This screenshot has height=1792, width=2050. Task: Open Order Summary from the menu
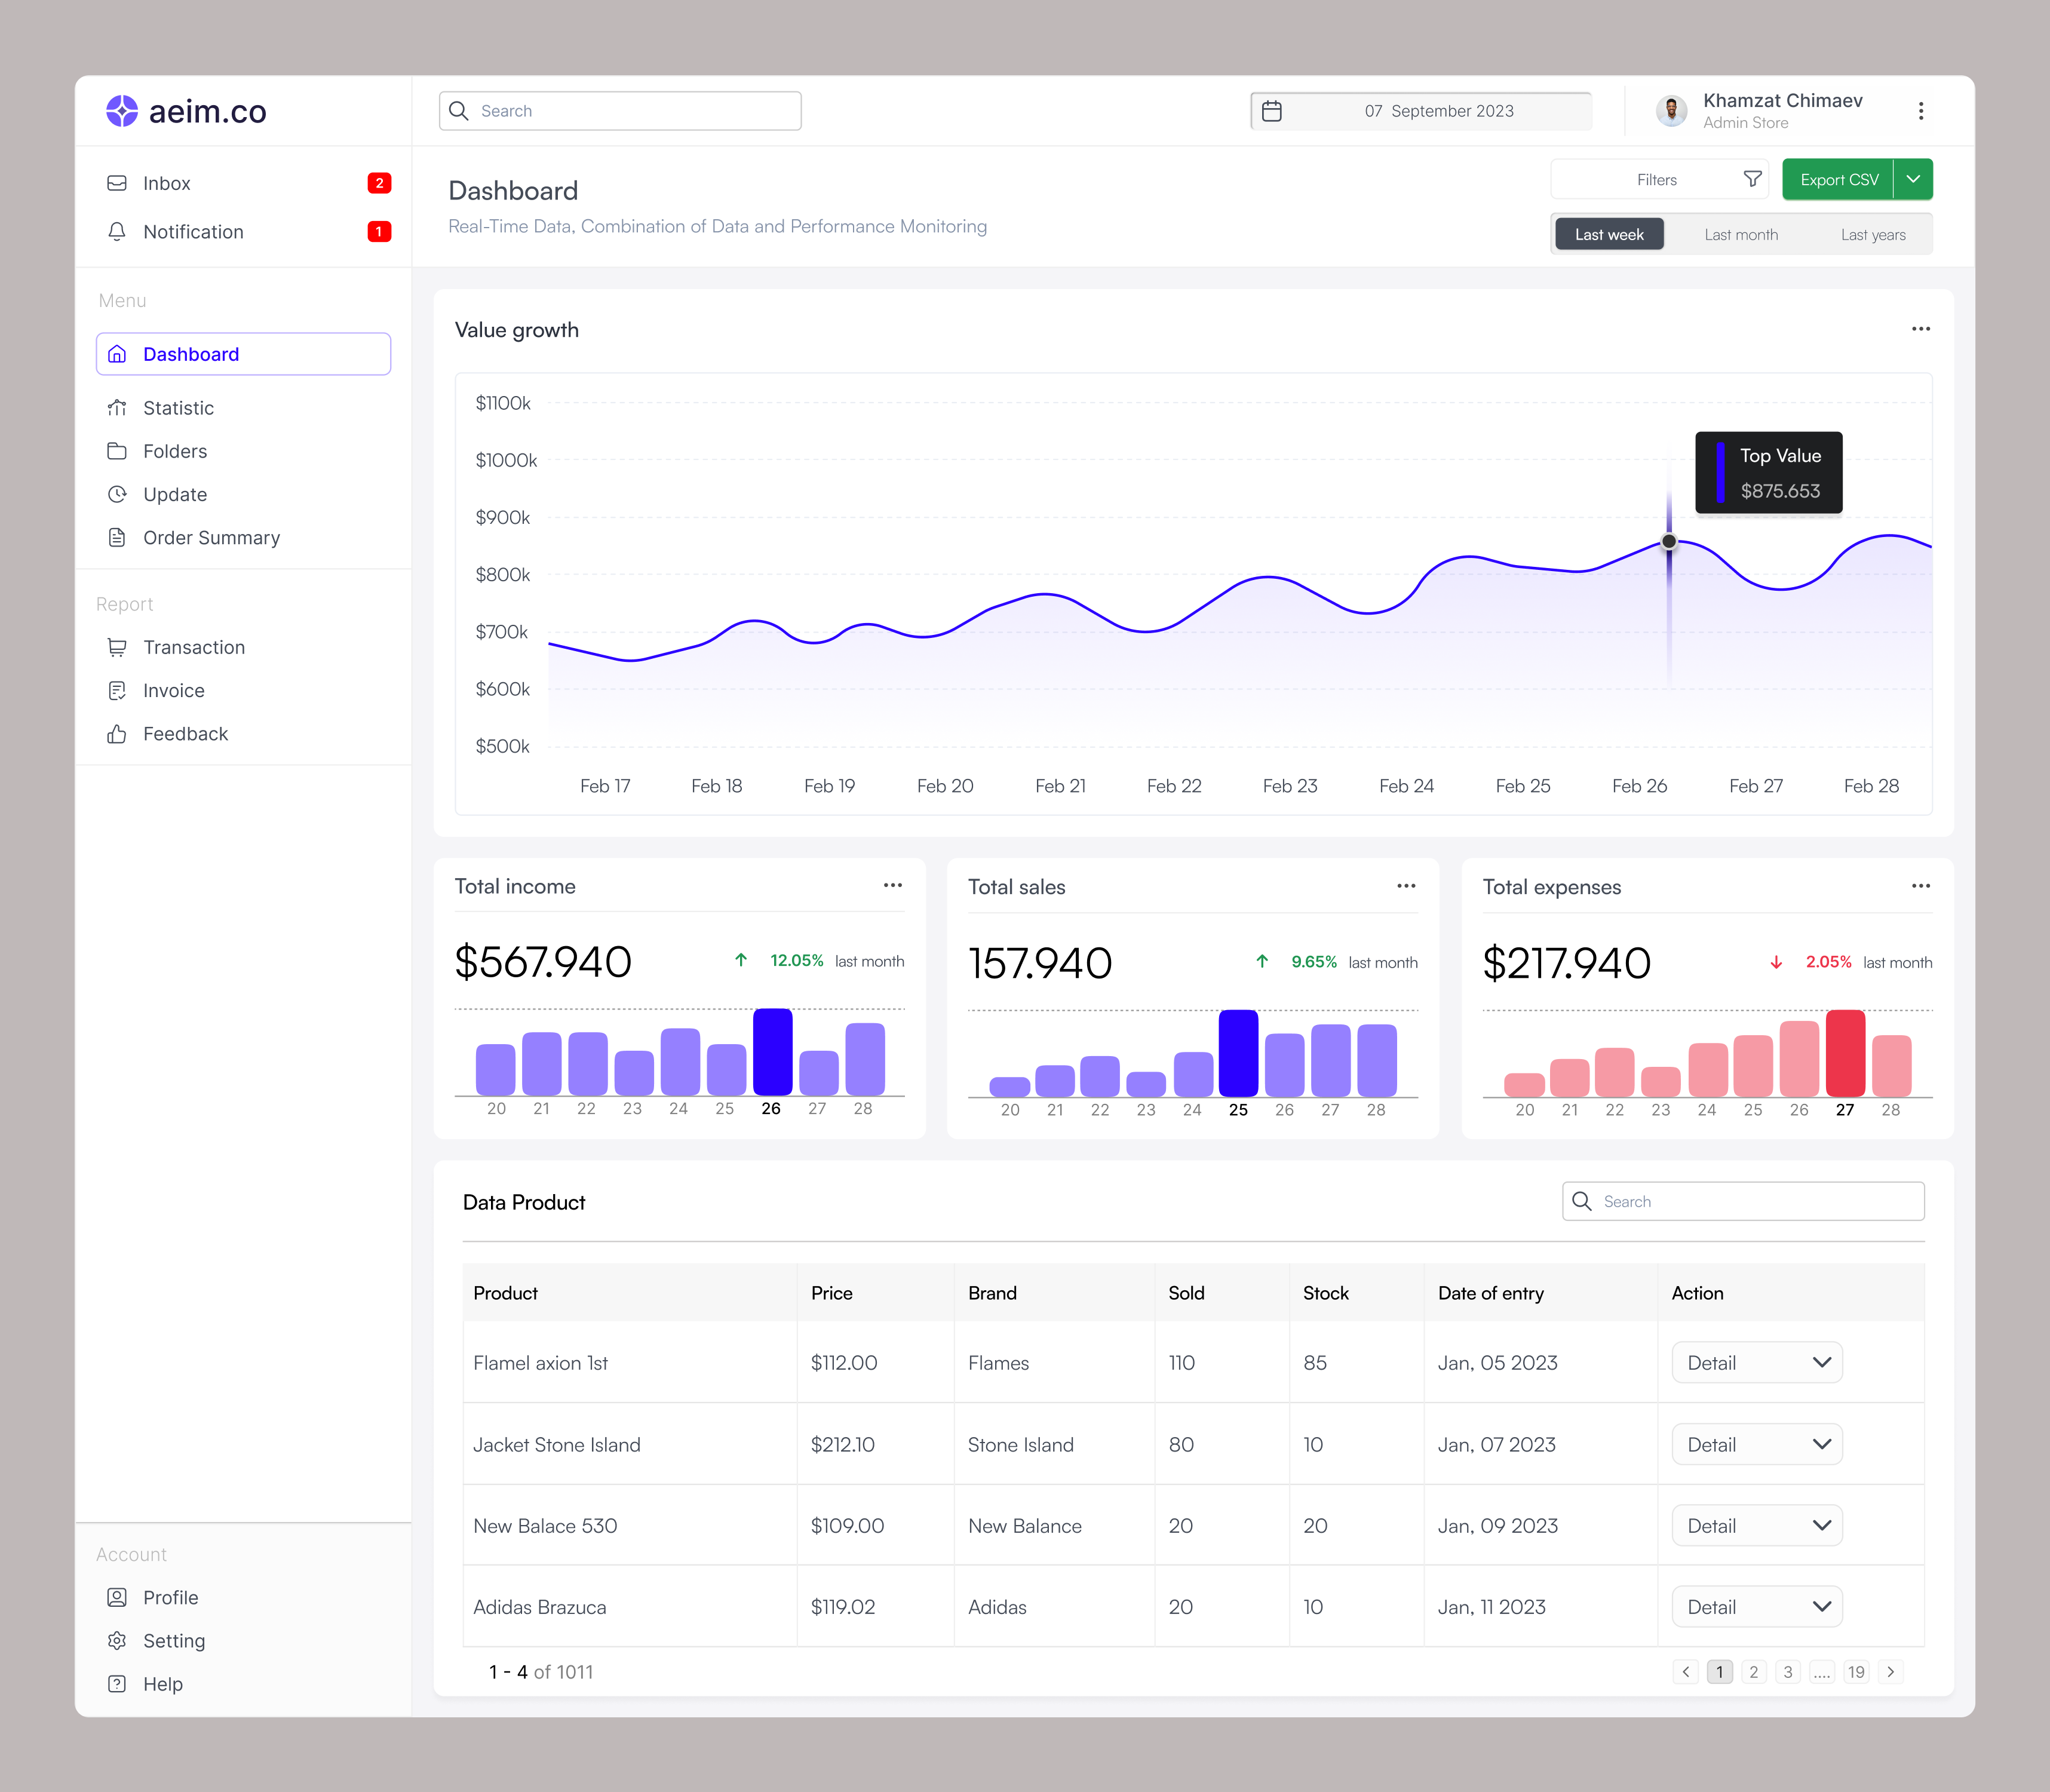tap(211, 537)
